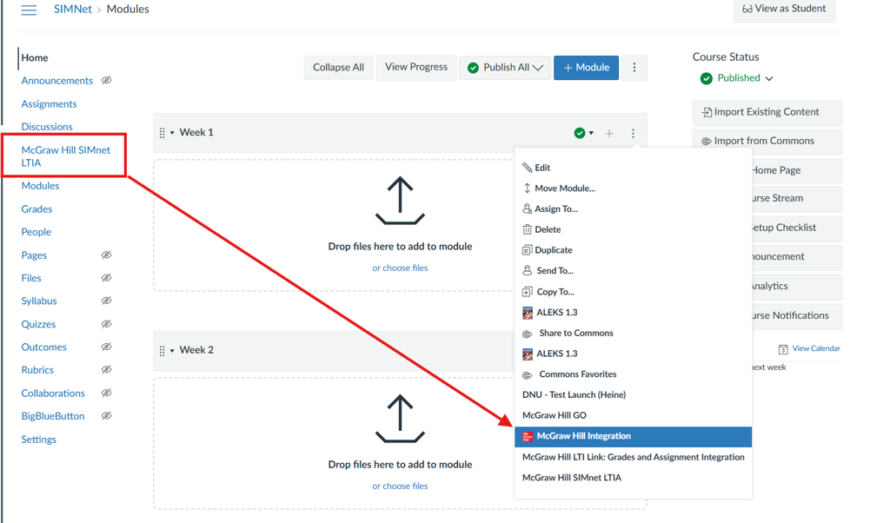Expand the Course Status Published dropdown

(737, 78)
